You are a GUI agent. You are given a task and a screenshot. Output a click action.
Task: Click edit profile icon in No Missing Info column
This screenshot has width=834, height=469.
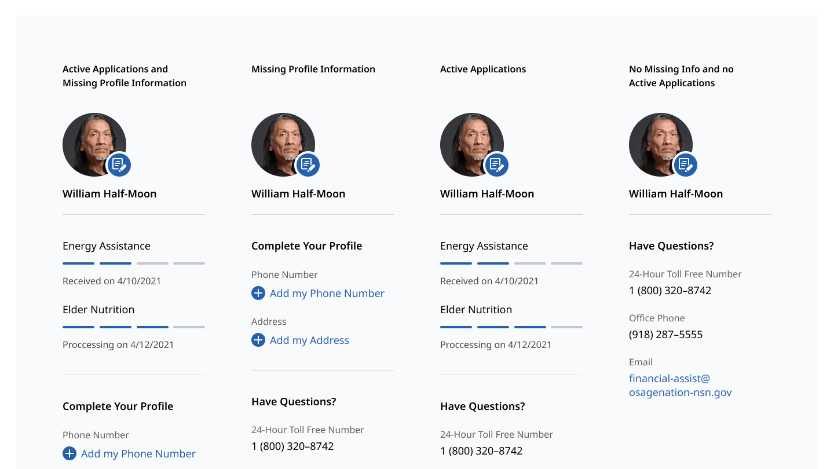[686, 165]
